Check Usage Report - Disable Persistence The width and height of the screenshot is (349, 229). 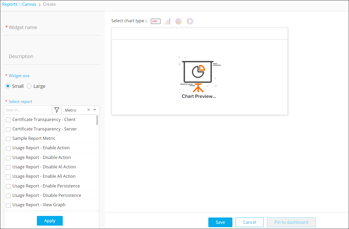pyautogui.click(x=8, y=196)
